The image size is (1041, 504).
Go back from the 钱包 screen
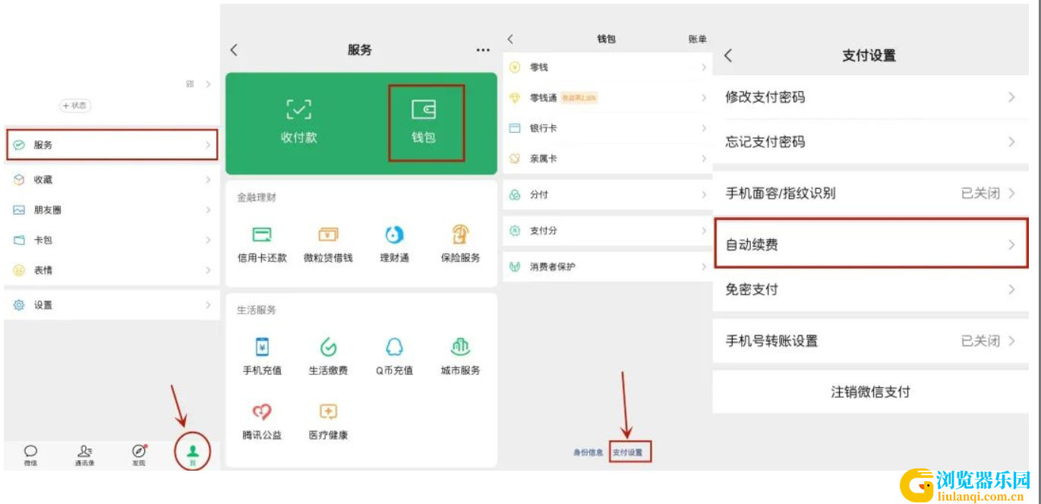510,39
